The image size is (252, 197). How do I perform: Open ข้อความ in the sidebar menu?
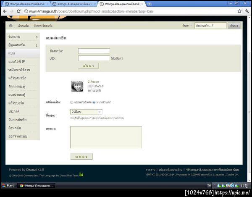pyautogui.click(x=23, y=37)
